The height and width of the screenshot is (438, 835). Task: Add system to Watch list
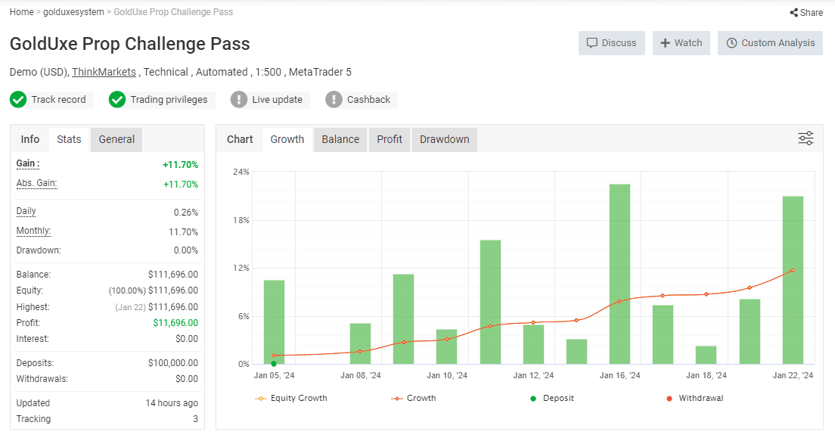click(x=681, y=43)
